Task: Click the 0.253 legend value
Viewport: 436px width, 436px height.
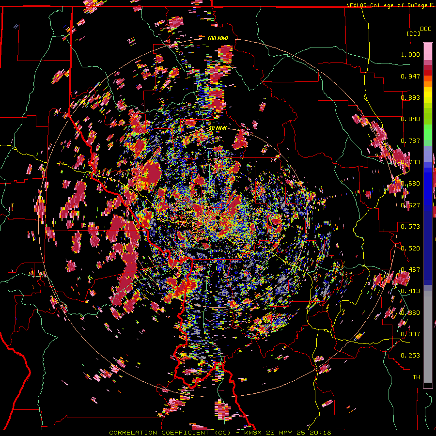Action: pos(410,356)
